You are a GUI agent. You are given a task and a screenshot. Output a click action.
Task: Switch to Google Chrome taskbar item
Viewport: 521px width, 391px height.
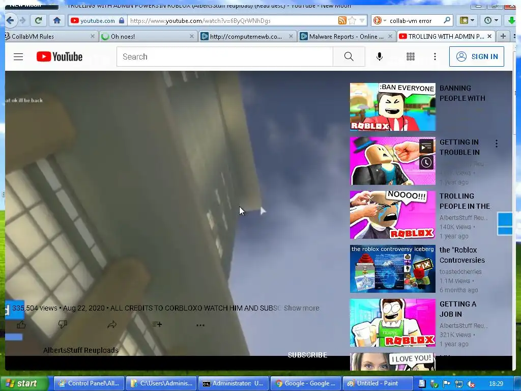(x=306, y=383)
